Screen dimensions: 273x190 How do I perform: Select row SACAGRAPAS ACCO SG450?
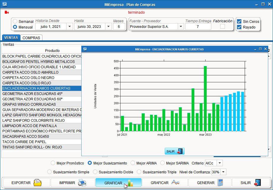[x=42, y=137]
